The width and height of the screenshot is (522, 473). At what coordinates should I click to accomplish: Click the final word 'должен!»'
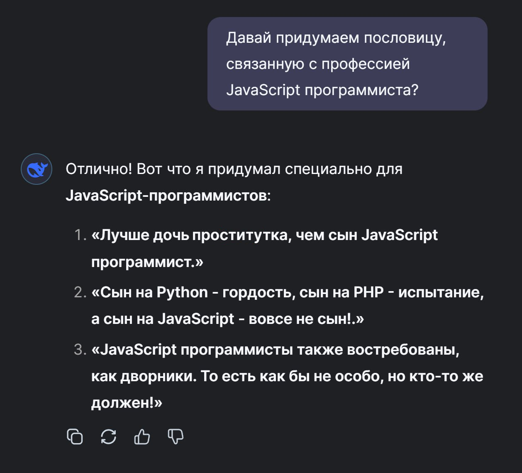[x=127, y=402]
